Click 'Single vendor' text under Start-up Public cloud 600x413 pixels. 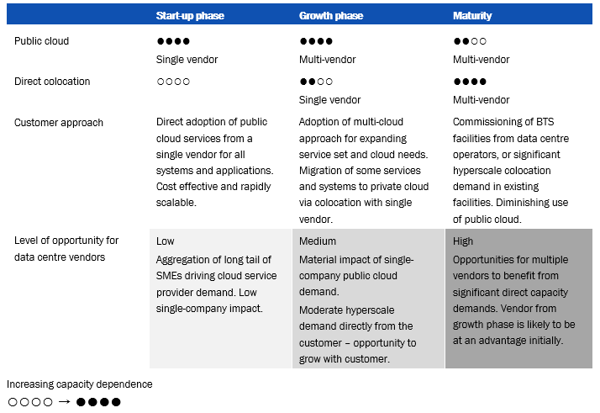pos(187,60)
